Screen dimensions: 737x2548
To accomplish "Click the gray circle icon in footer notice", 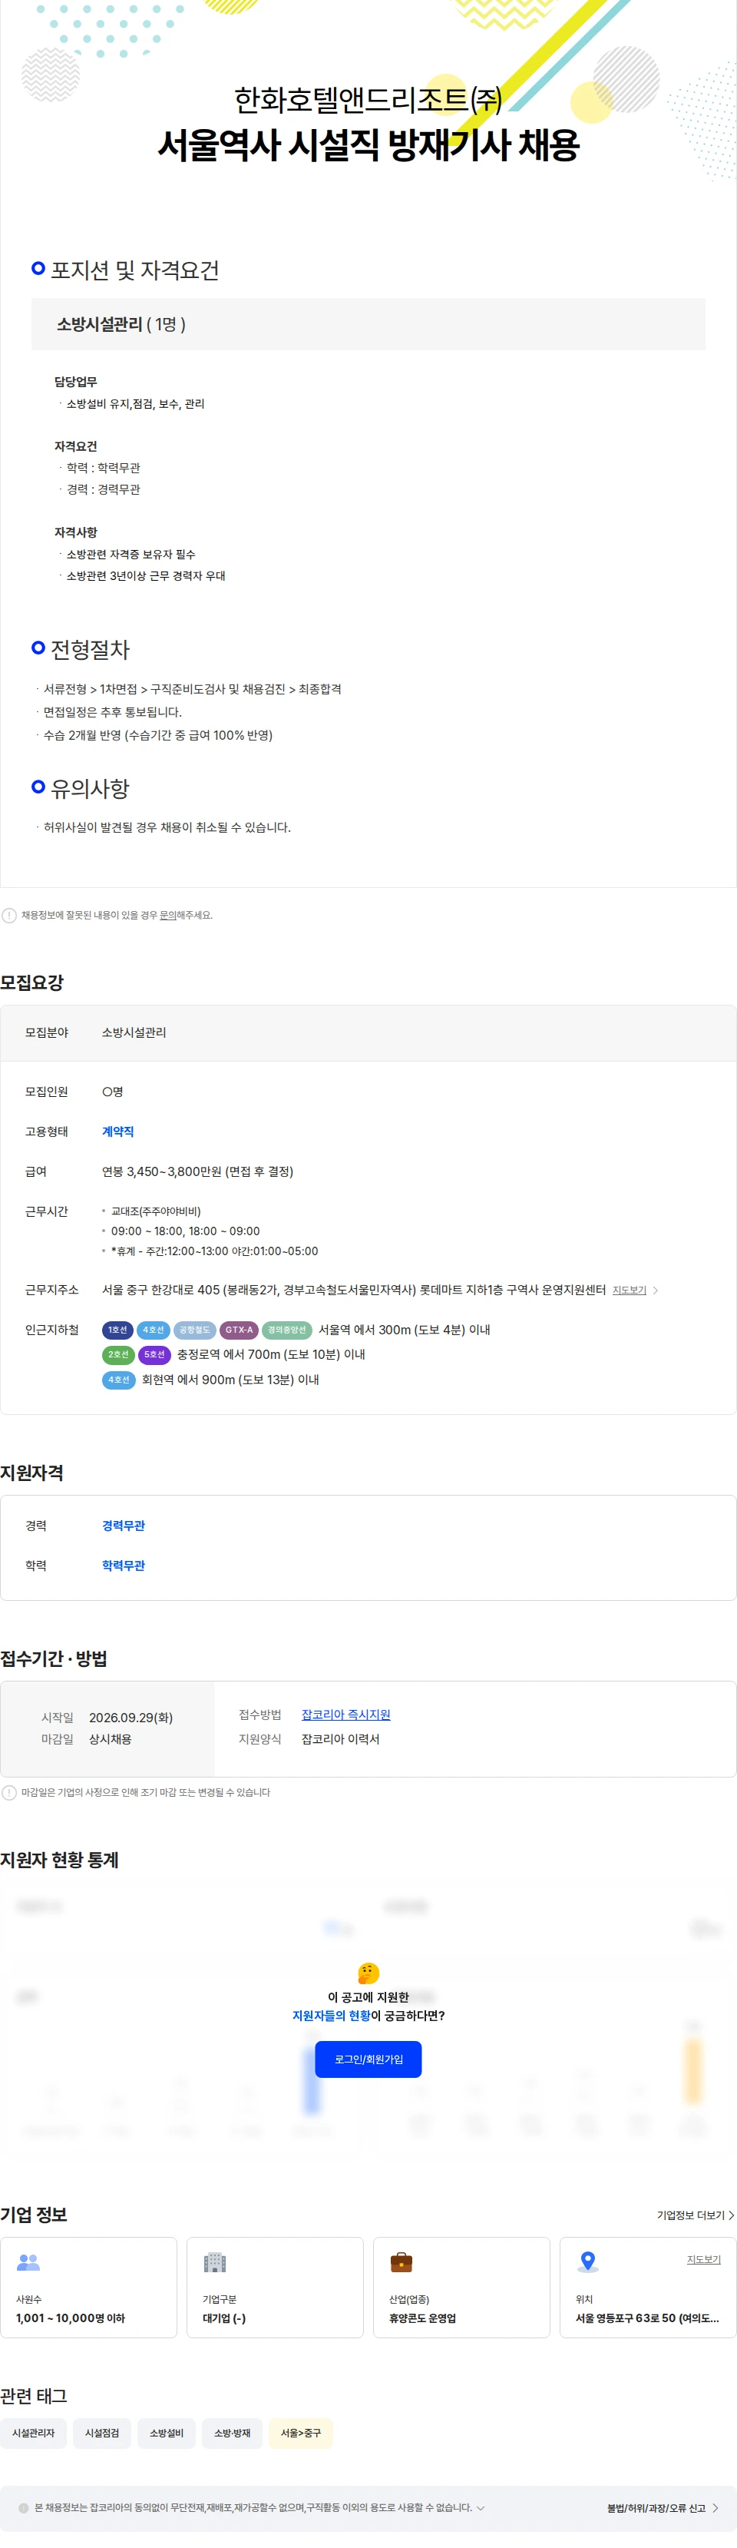I will coord(24,2507).
